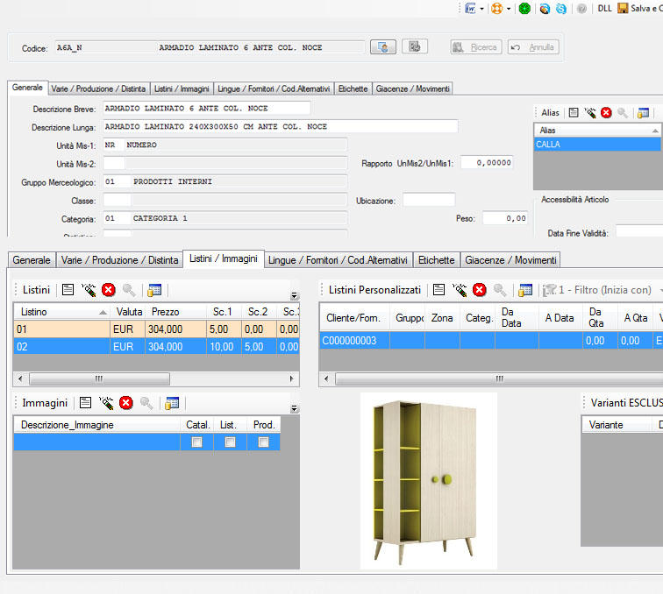Viewport: 663px width, 594px height.
Task: Click the second icon button after Codice field
Action: click(x=414, y=46)
